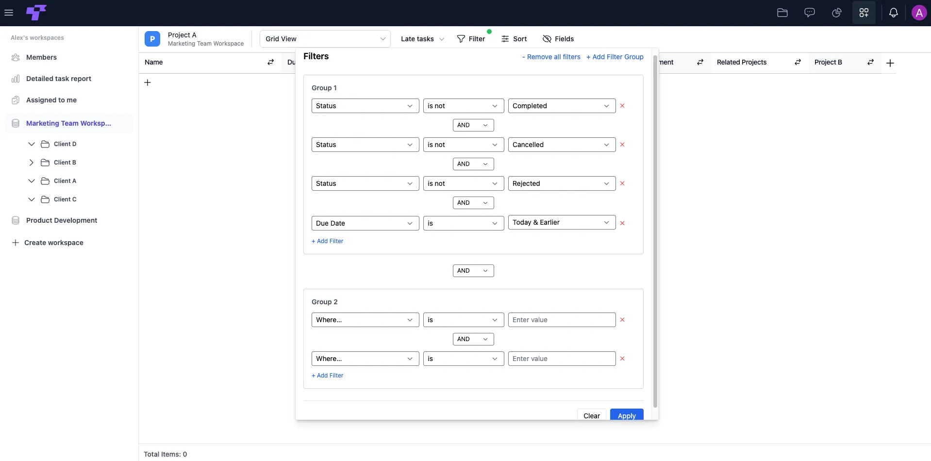This screenshot has width=931, height=461.
Task: Open the Sort menu
Action: pos(514,39)
